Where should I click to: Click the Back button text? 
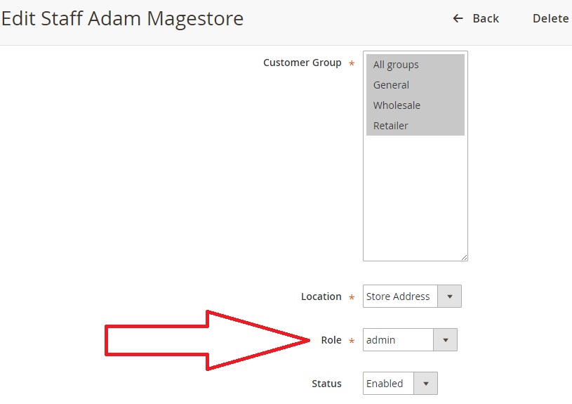coord(485,18)
